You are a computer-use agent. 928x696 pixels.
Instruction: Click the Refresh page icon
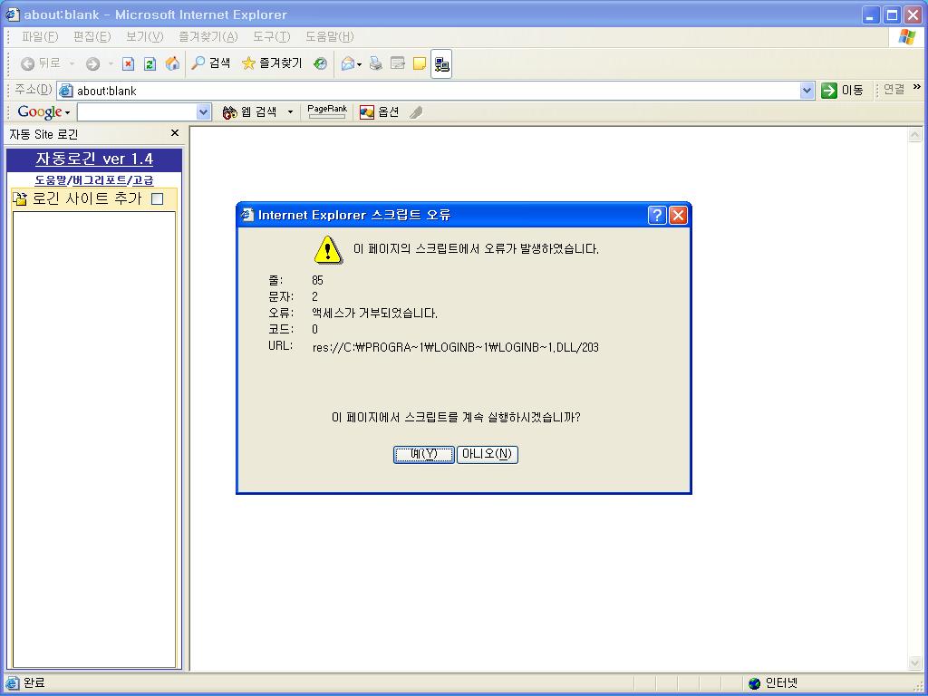pos(150,63)
